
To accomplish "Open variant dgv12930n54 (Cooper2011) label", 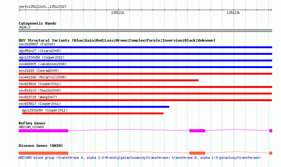I will (x=42, y=57).
